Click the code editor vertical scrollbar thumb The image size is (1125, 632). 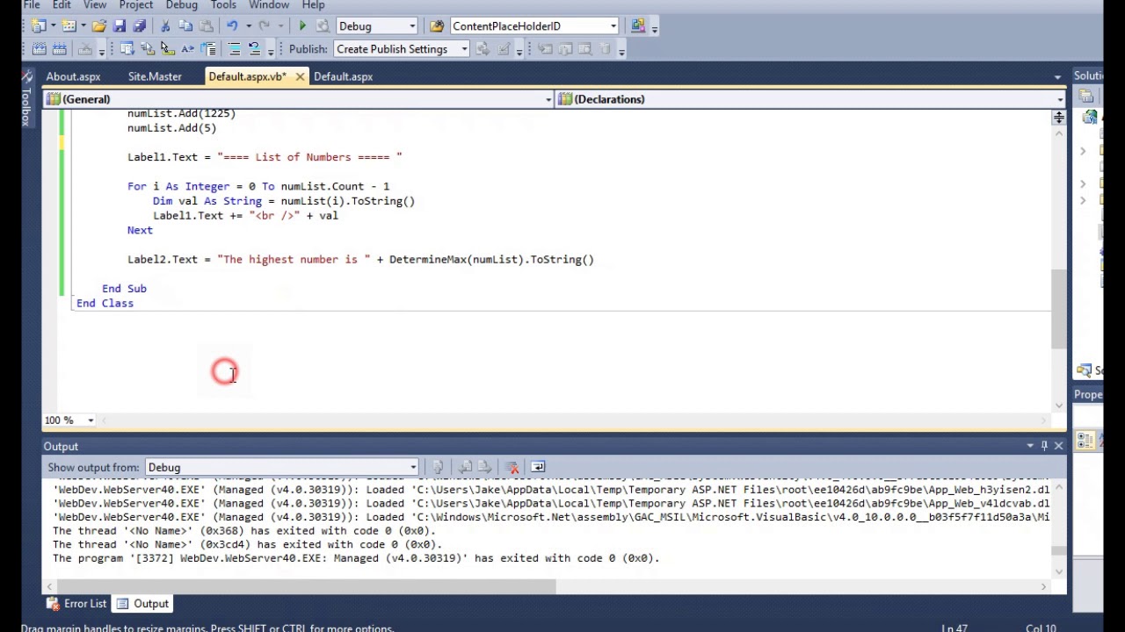coord(1058,309)
